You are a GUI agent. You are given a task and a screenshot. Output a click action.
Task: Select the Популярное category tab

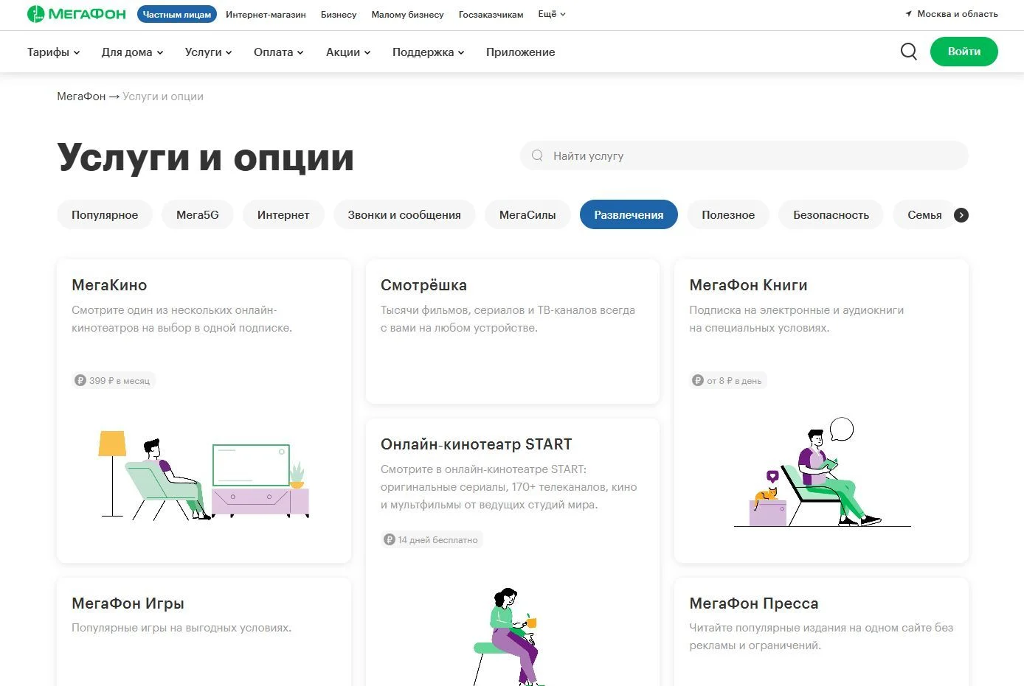point(105,214)
